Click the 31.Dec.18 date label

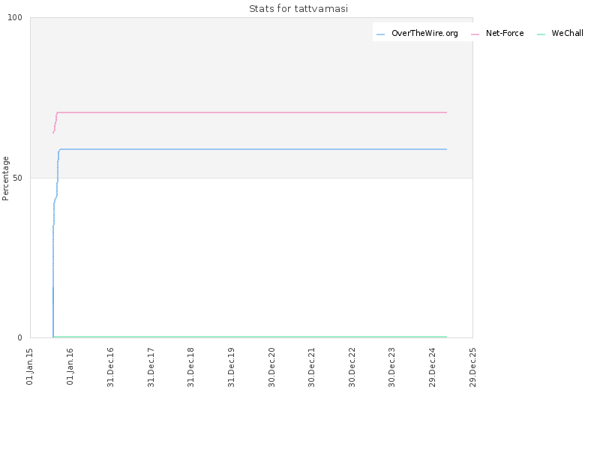coord(191,367)
